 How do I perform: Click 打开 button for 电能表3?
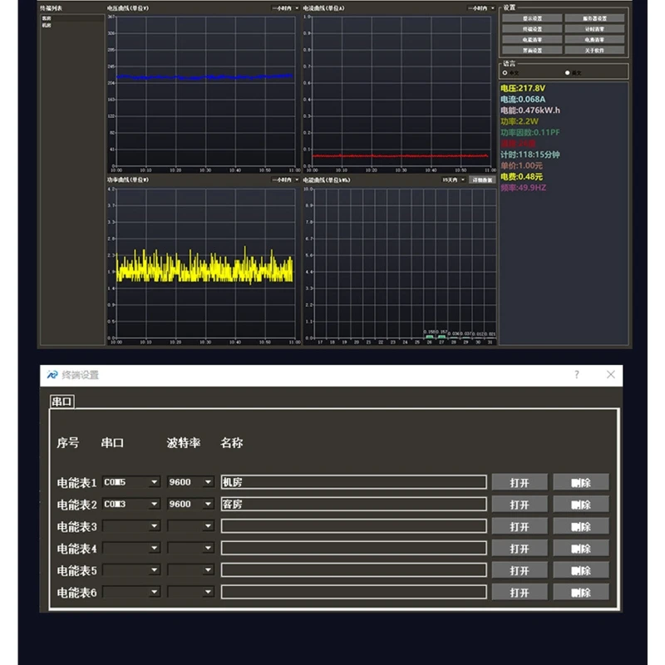pos(520,526)
